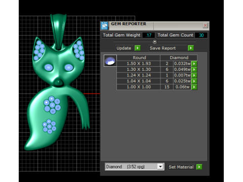Select the 1.50 X 1.93 size cell
The image size is (243, 182).
[x=139, y=64]
